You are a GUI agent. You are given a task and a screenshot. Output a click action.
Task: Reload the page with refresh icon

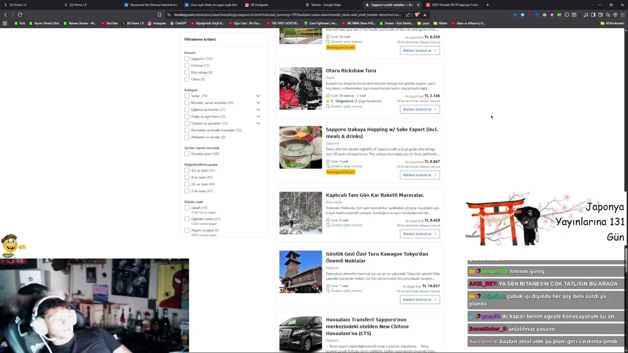[20, 15]
